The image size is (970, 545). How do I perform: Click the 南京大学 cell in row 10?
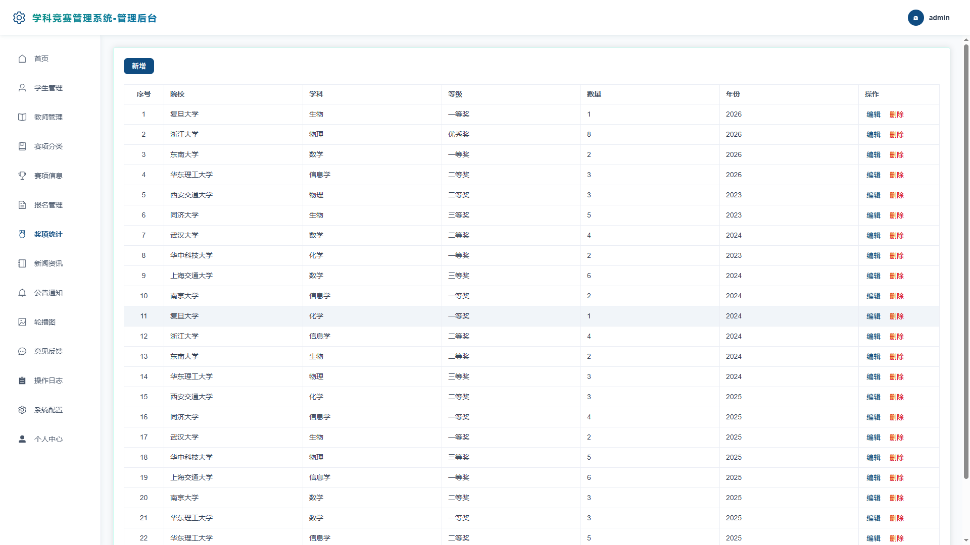[233, 296]
